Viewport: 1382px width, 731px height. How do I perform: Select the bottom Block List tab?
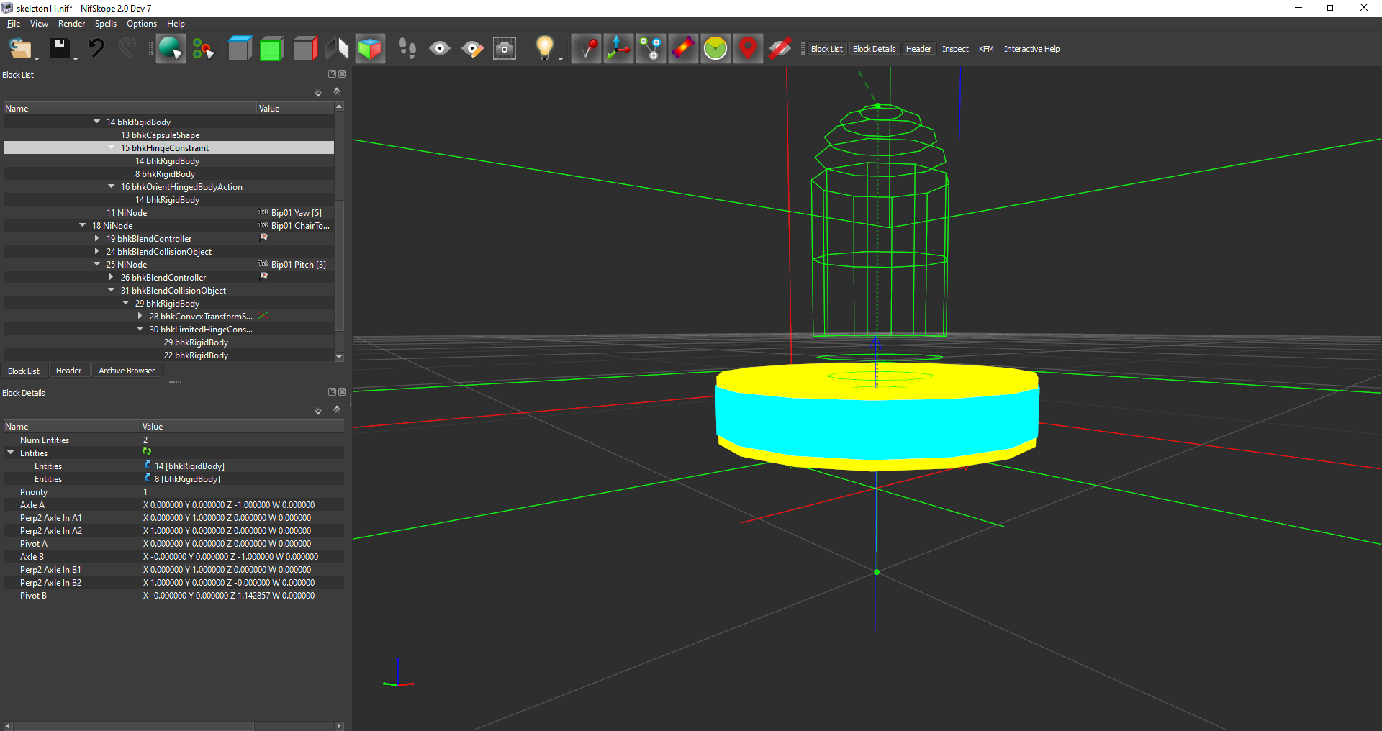click(24, 371)
